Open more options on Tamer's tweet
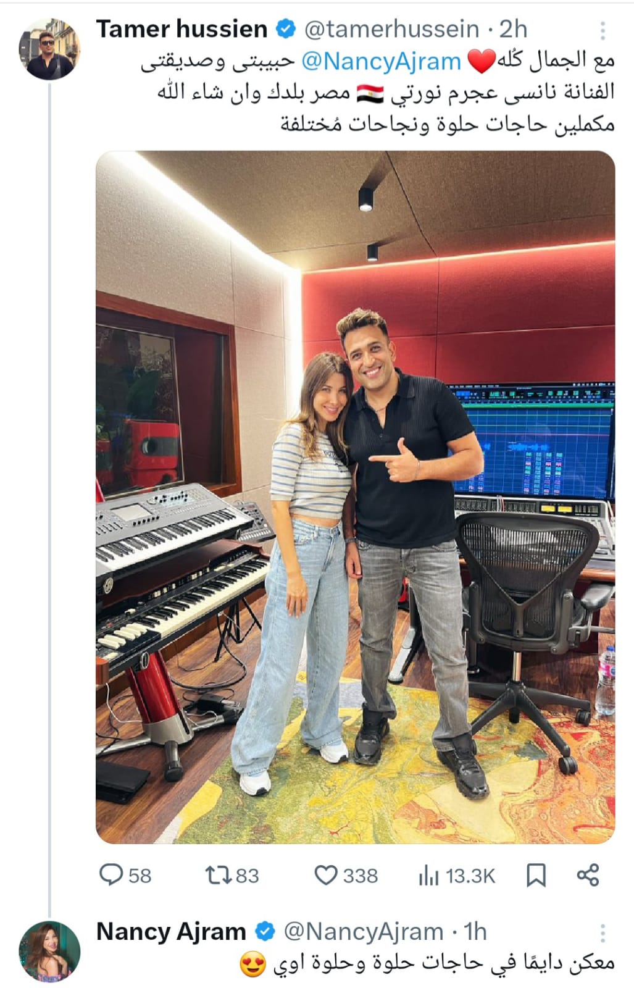Image resolution: width=634 pixels, height=988 pixels. click(603, 30)
